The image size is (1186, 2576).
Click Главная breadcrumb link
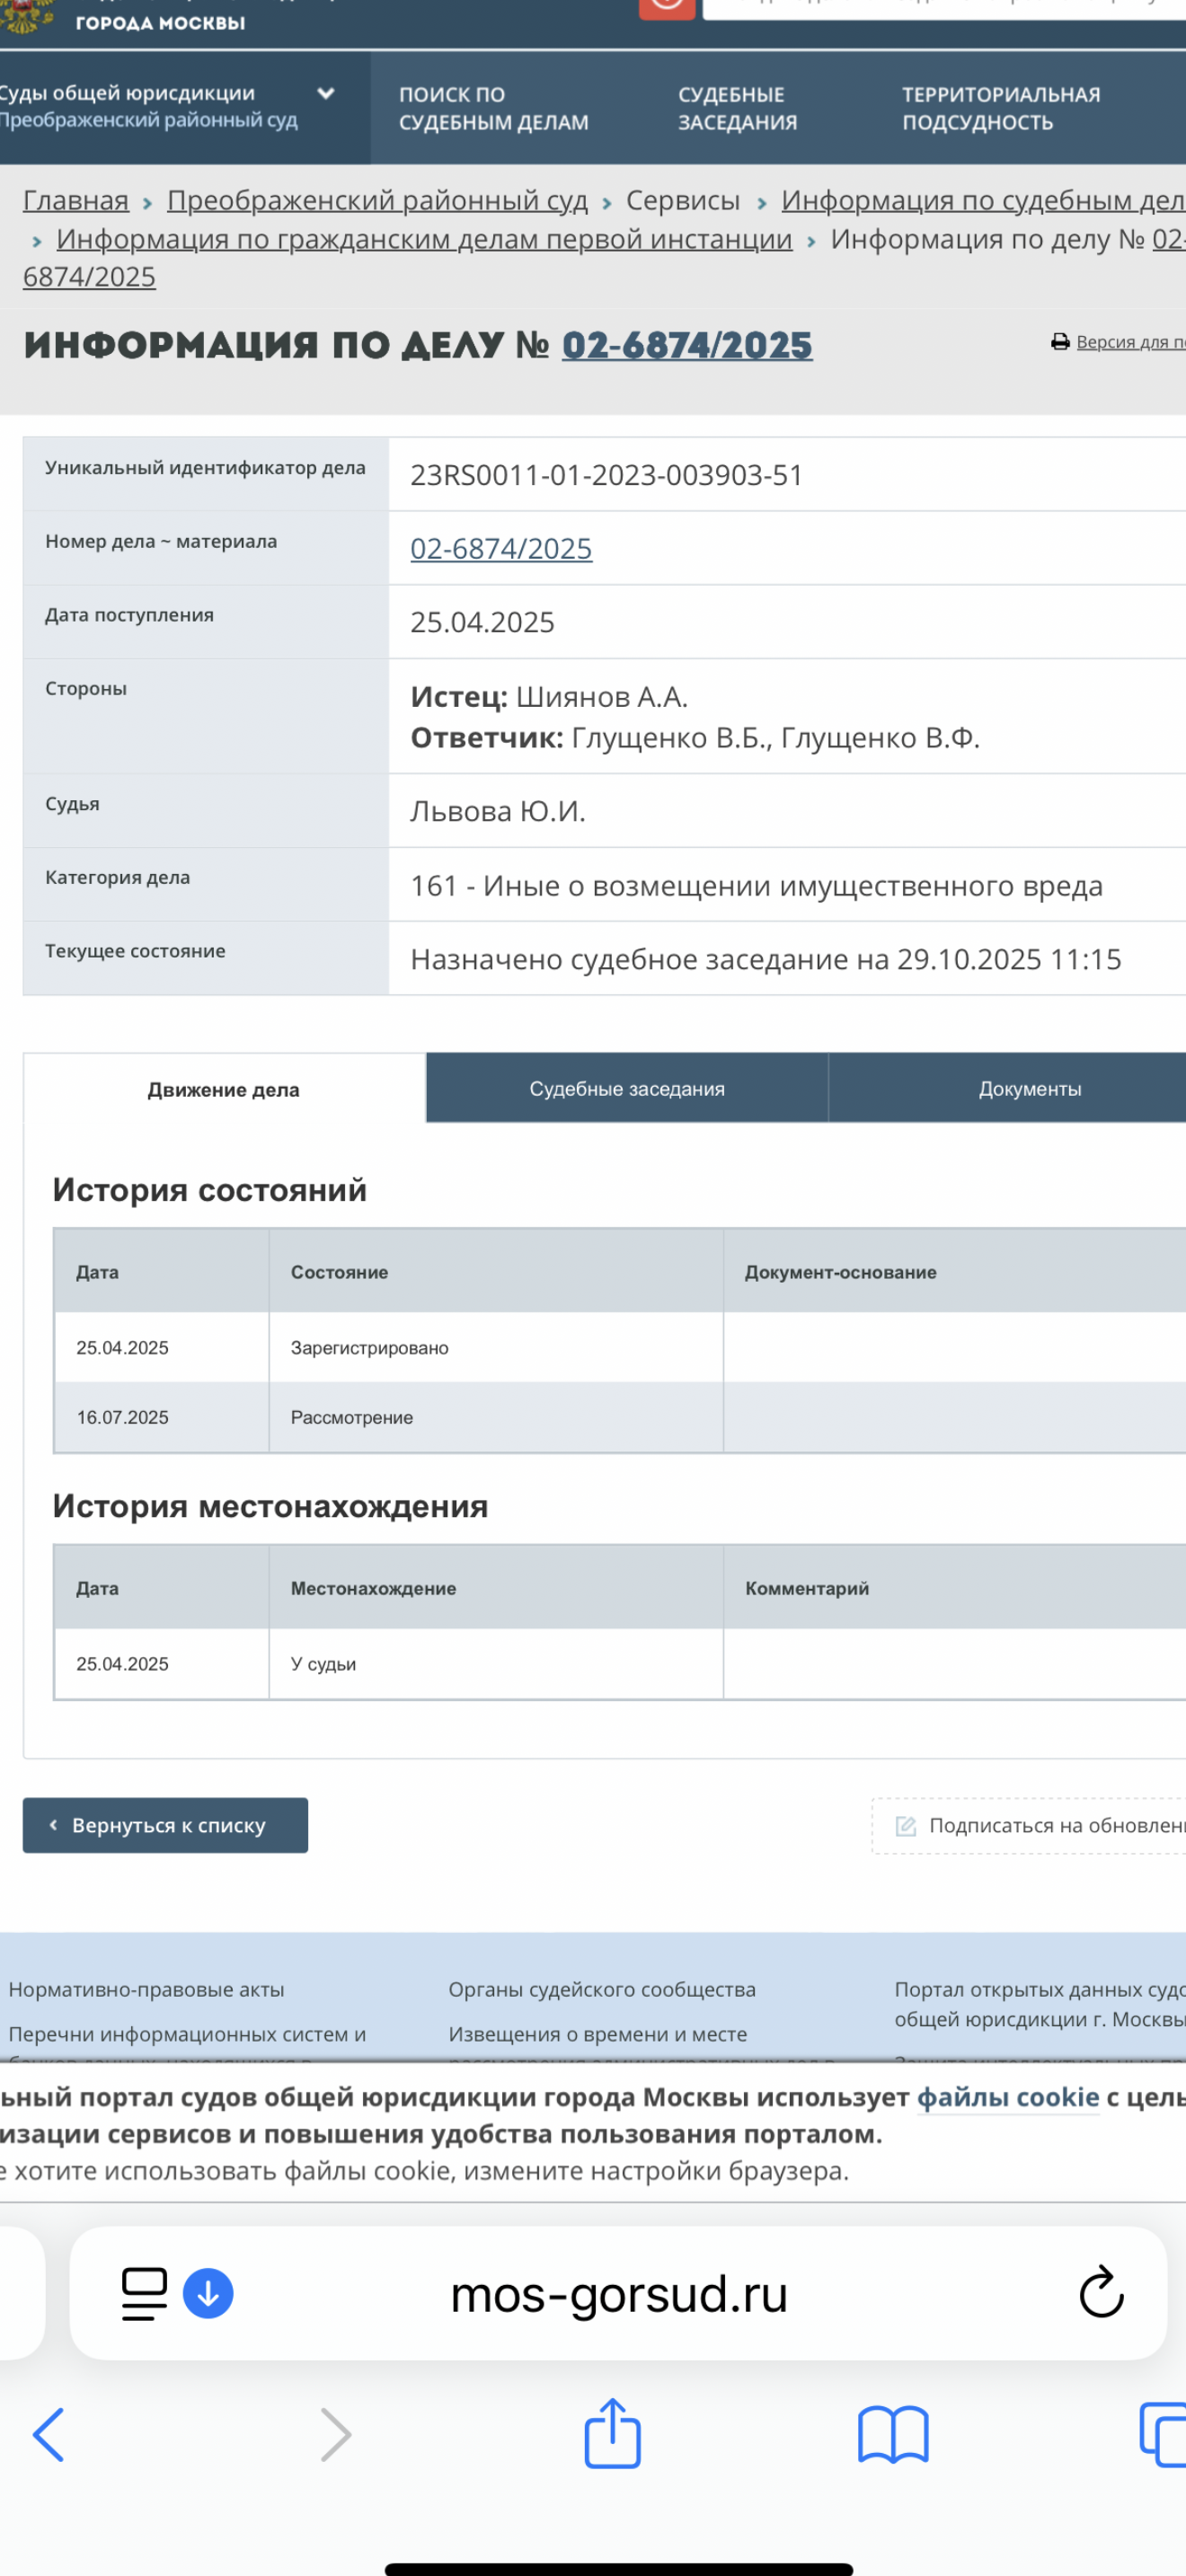[76, 200]
